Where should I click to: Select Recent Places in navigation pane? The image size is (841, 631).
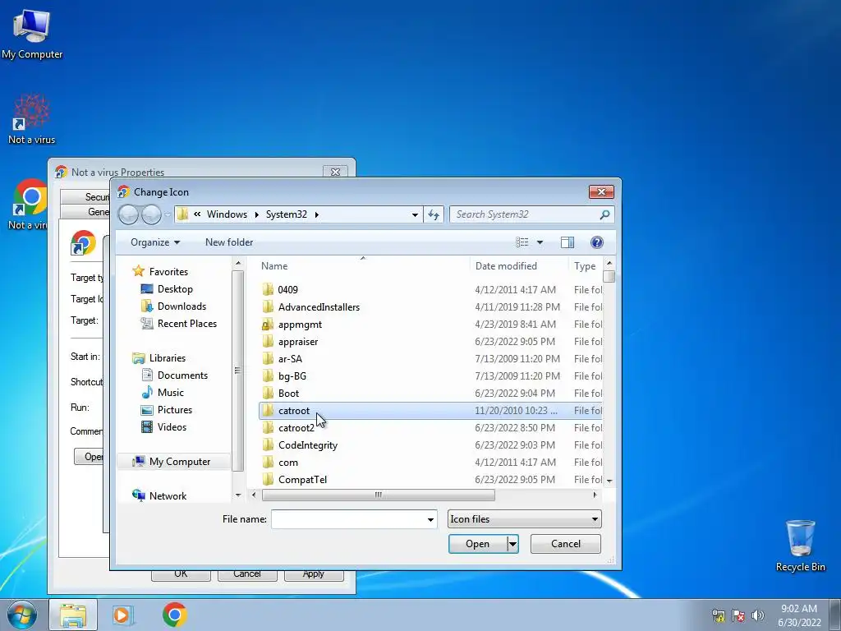(x=178, y=324)
